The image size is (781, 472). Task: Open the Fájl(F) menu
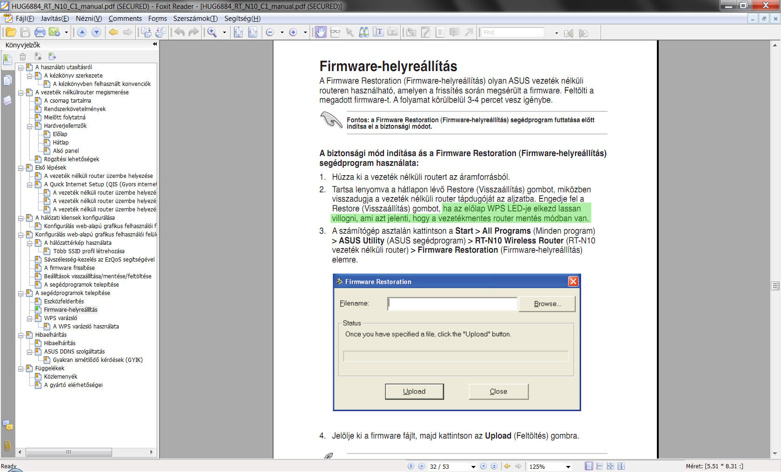[x=25, y=19]
